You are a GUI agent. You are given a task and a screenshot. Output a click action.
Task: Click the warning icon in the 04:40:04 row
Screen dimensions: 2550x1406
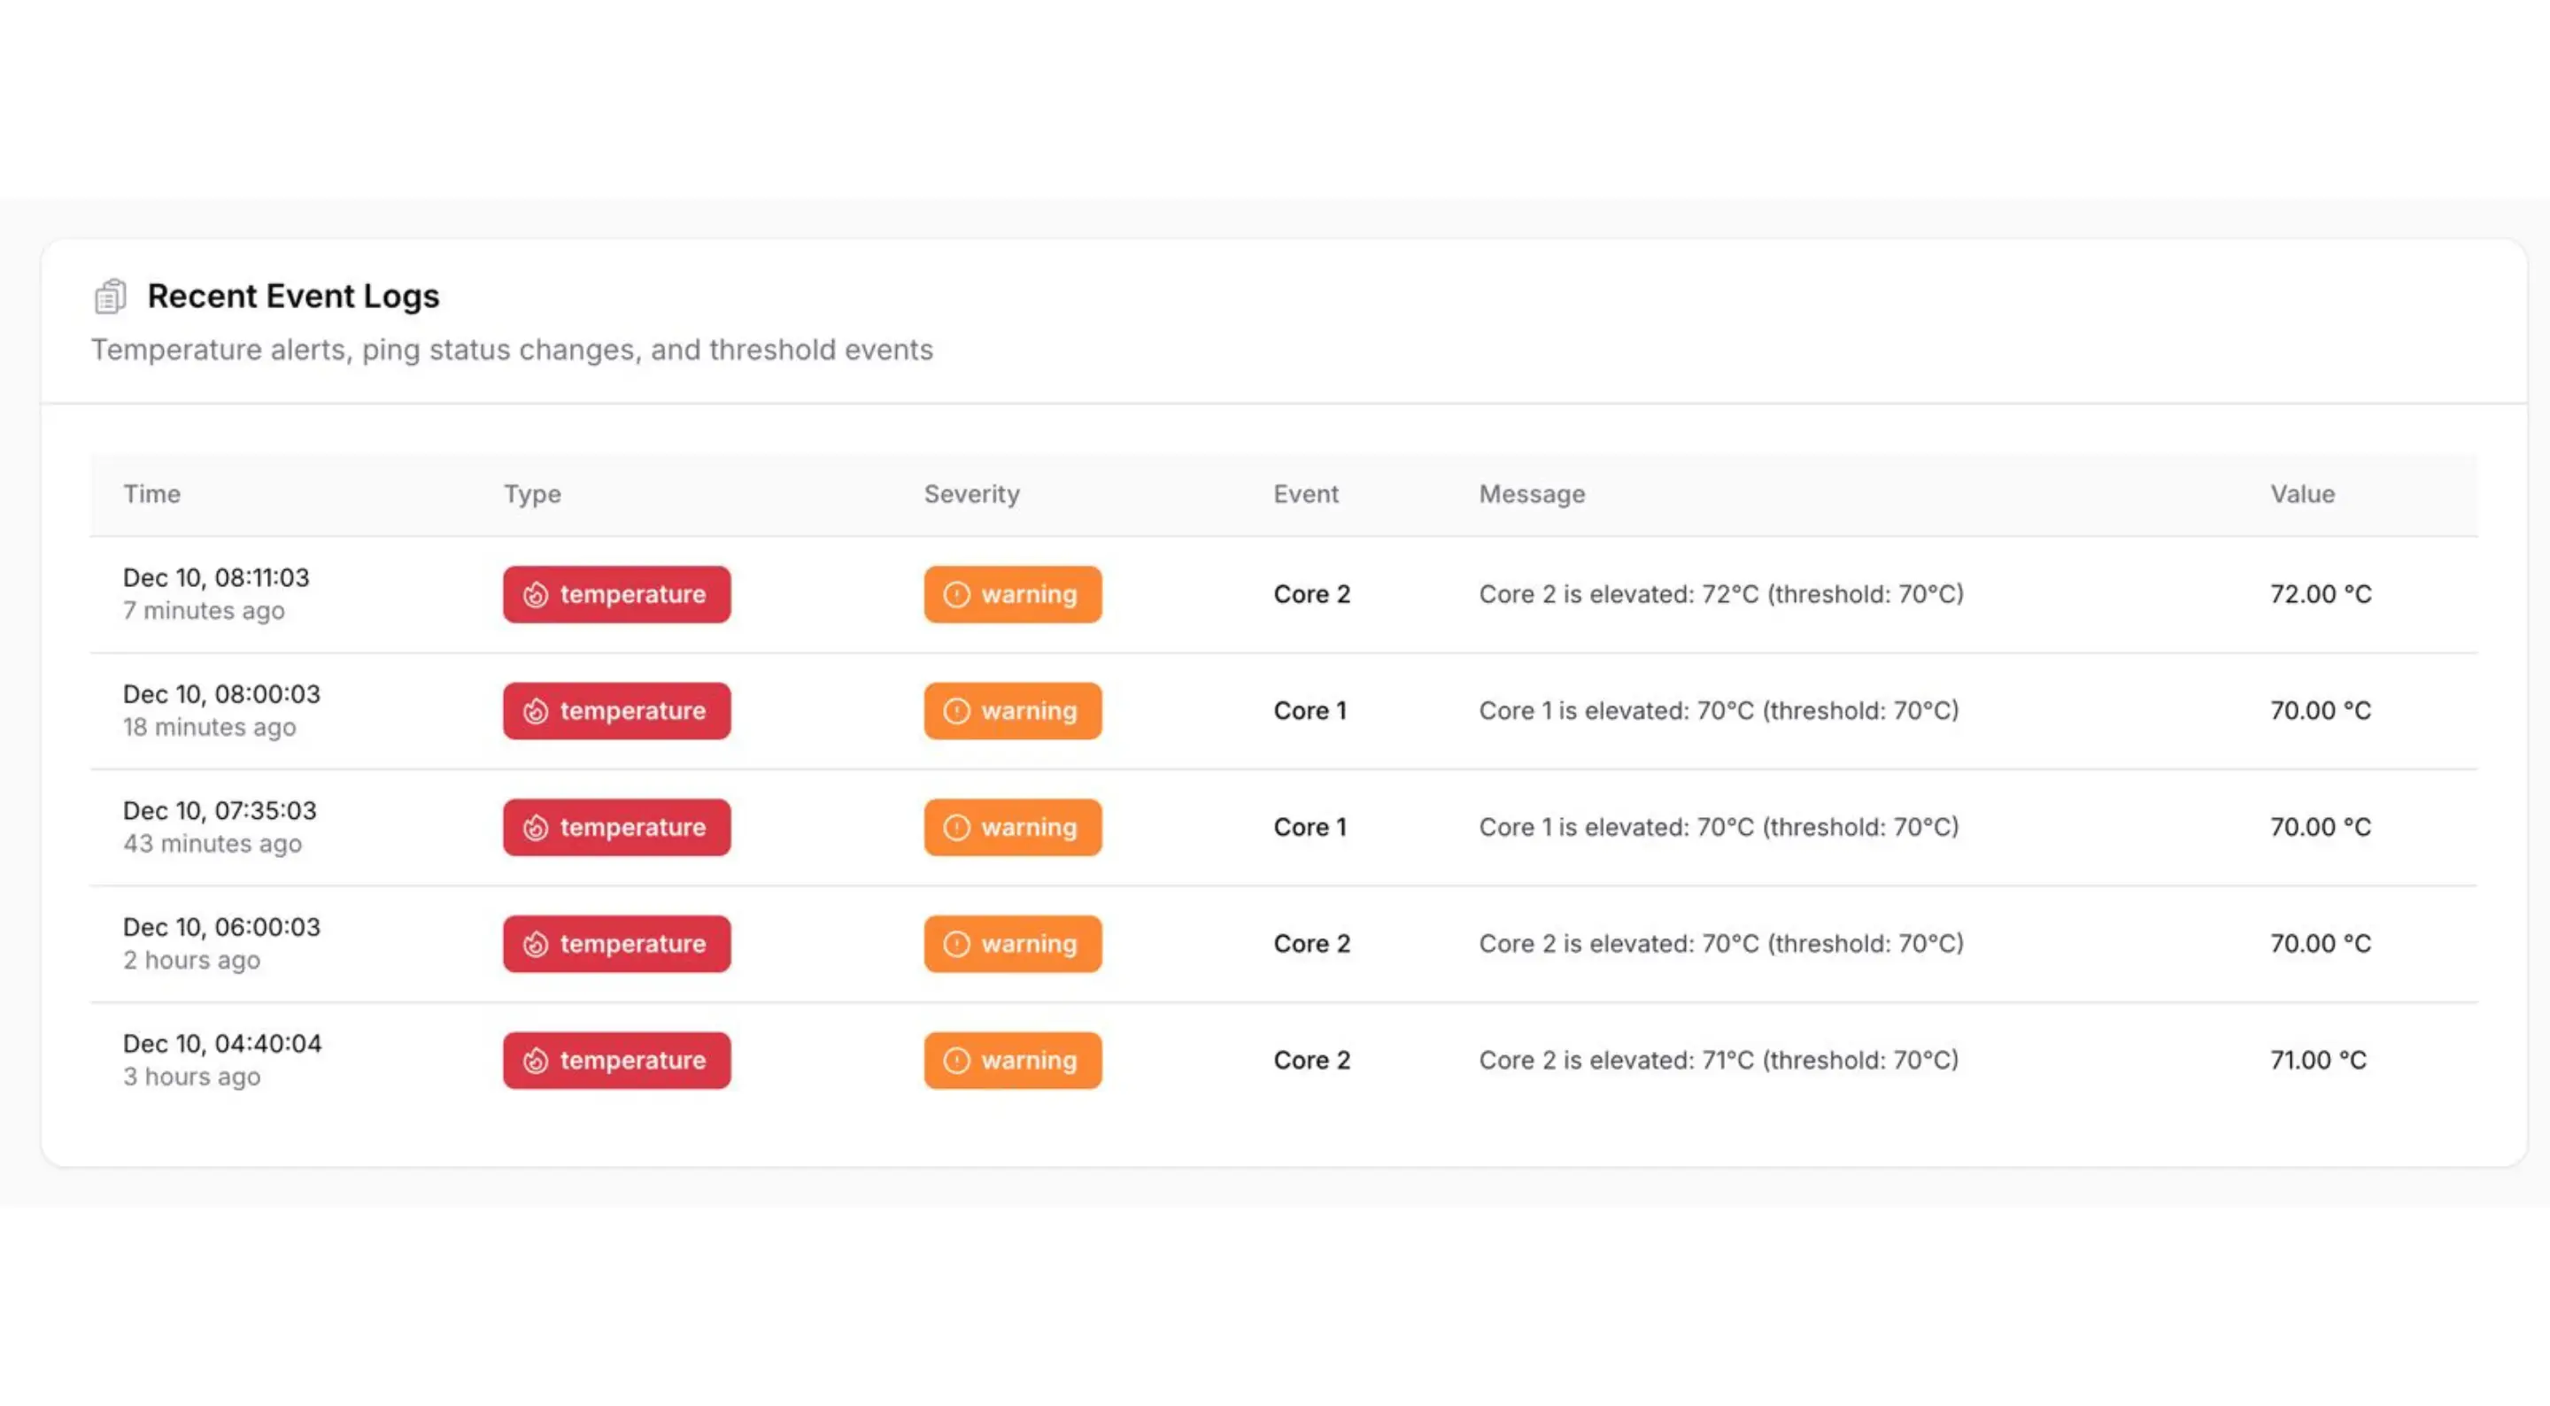tap(955, 1060)
